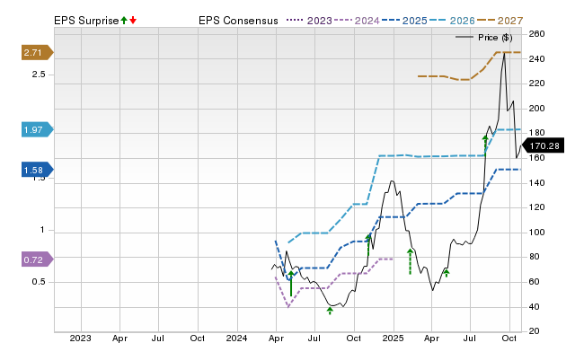Click the 2025 x-axis label

(x=393, y=338)
